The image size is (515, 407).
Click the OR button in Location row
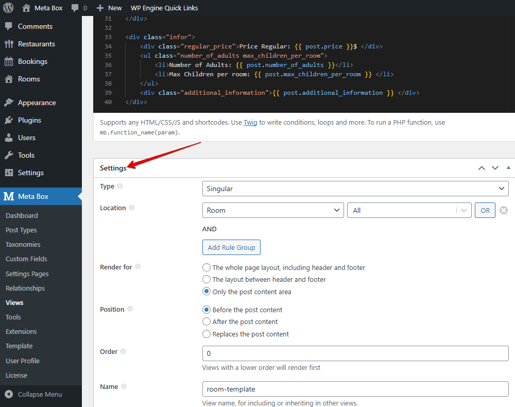[485, 210]
